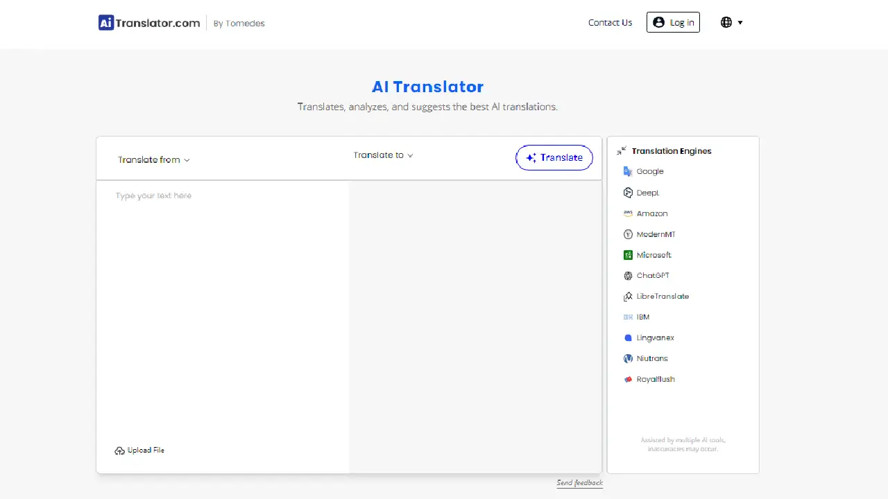Image resolution: width=888 pixels, height=499 pixels.
Task: Open the globe language selector
Action: [x=731, y=22]
